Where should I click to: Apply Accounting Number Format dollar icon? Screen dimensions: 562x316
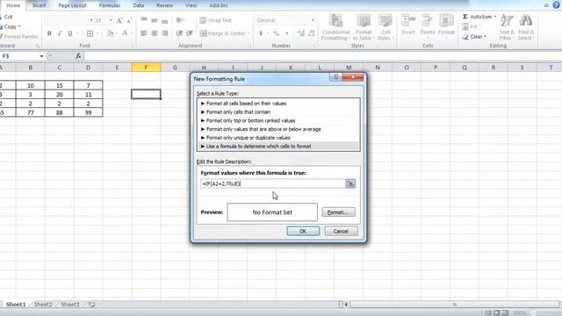point(261,33)
